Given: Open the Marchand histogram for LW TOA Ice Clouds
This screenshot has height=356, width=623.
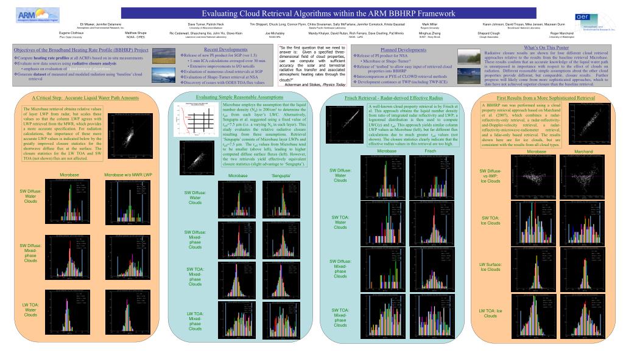Looking at the screenshot, I should (582, 316).
